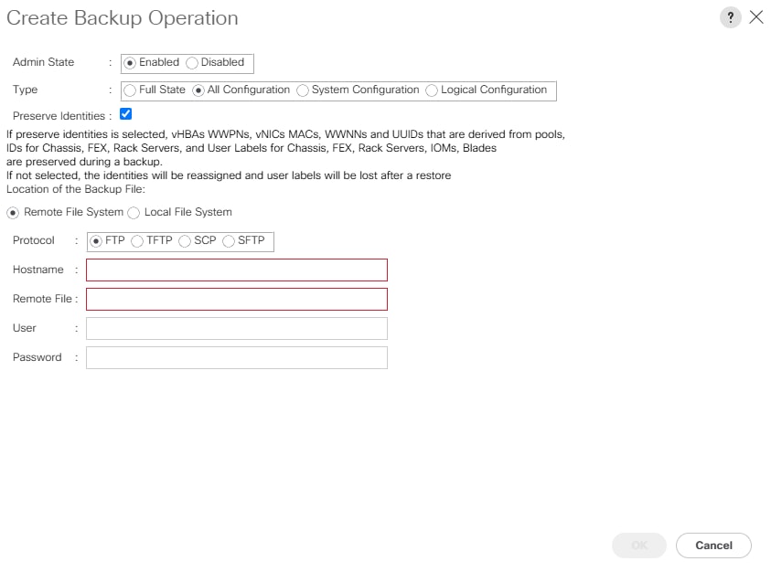Select Disabled admin state
Viewport: 771px width, 572px height.
click(x=192, y=63)
